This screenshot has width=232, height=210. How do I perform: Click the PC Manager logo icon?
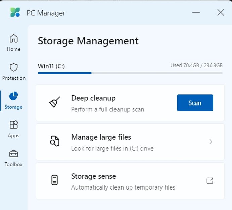15,13
